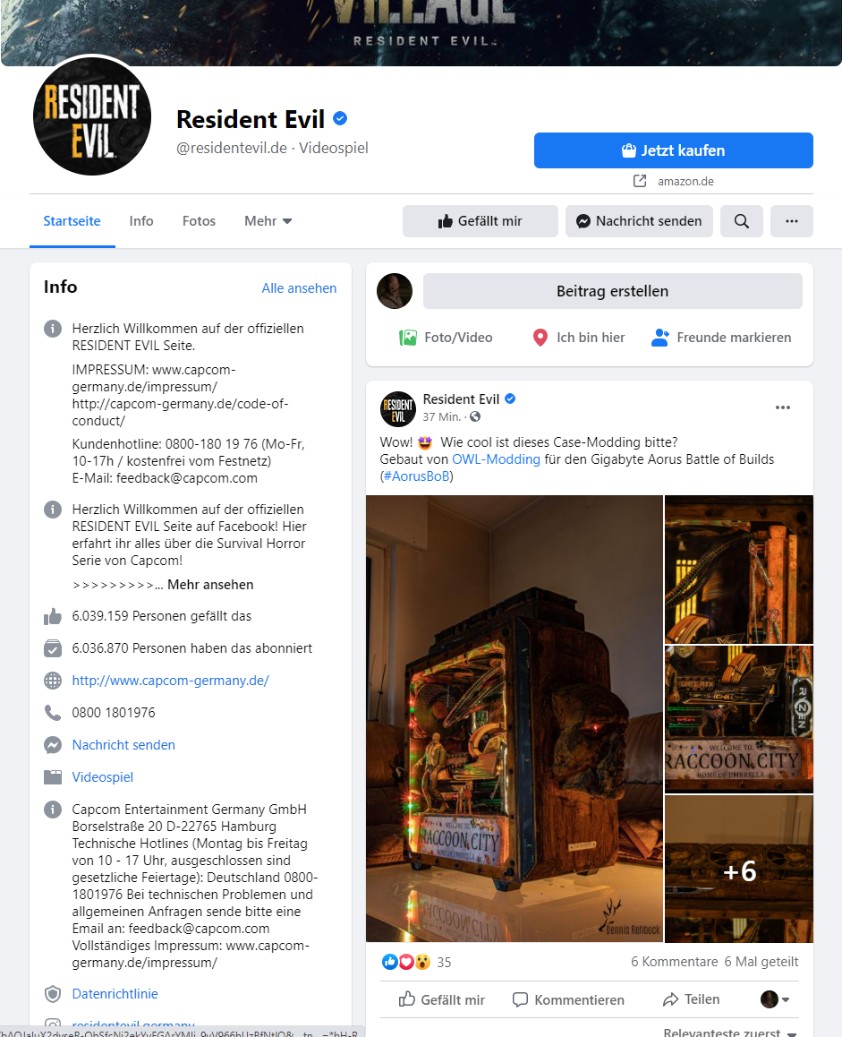The height and width of the screenshot is (1037, 842).
Task: Switch to the Info tab
Action: coord(141,221)
